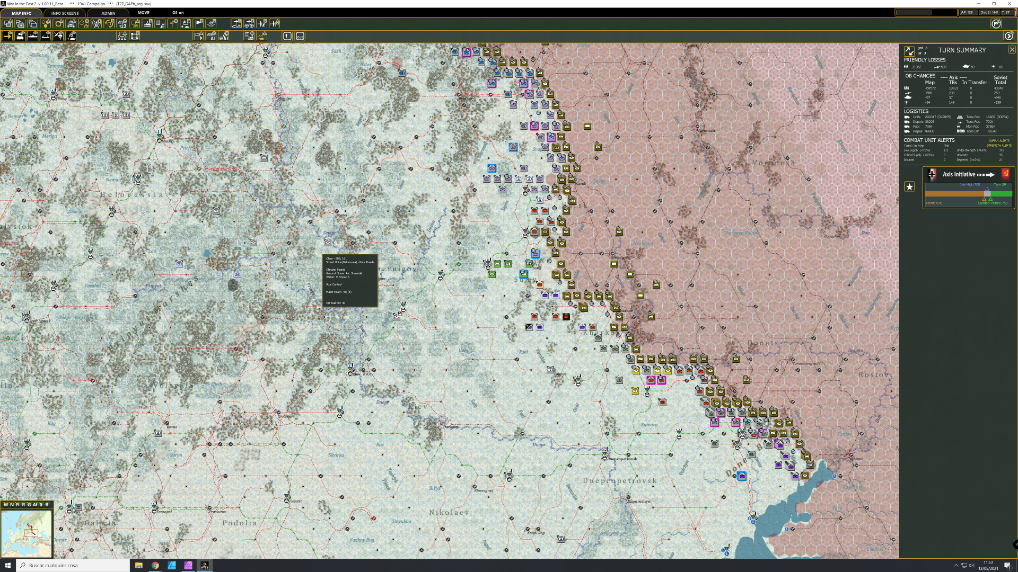
Task: Click the aircraft auto-intercept icon
Action: pyautogui.click(x=275, y=23)
